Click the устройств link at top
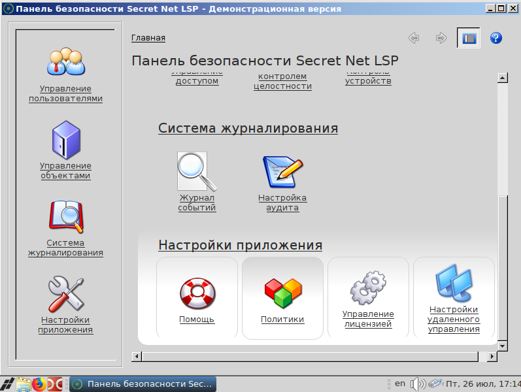 [x=368, y=81]
